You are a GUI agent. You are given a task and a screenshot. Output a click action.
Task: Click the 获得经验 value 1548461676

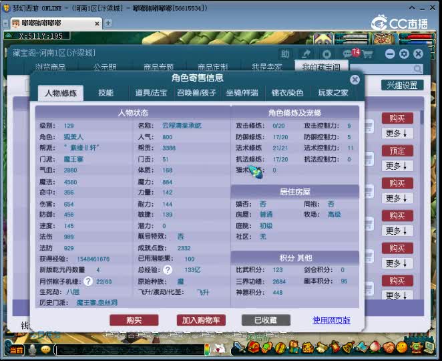93,259
